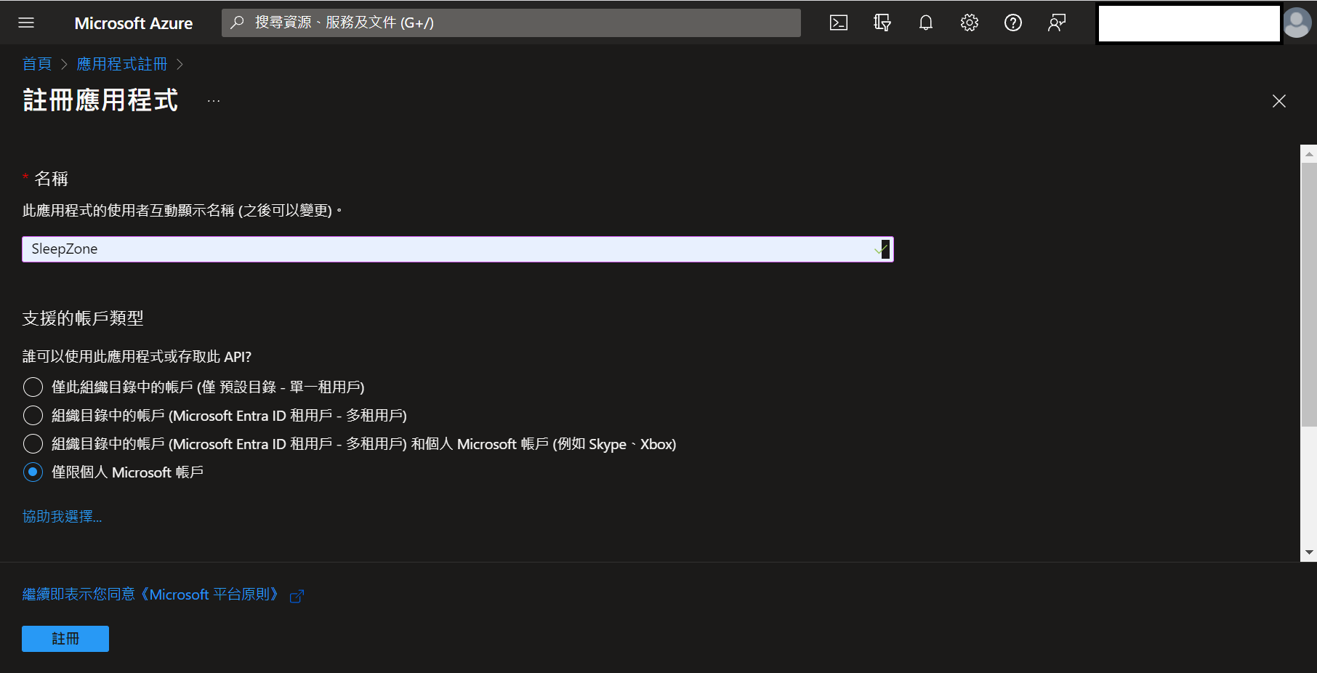Screen dimensions: 1317x673
Task: Open Cloud Shell from top bar
Action: [x=839, y=23]
